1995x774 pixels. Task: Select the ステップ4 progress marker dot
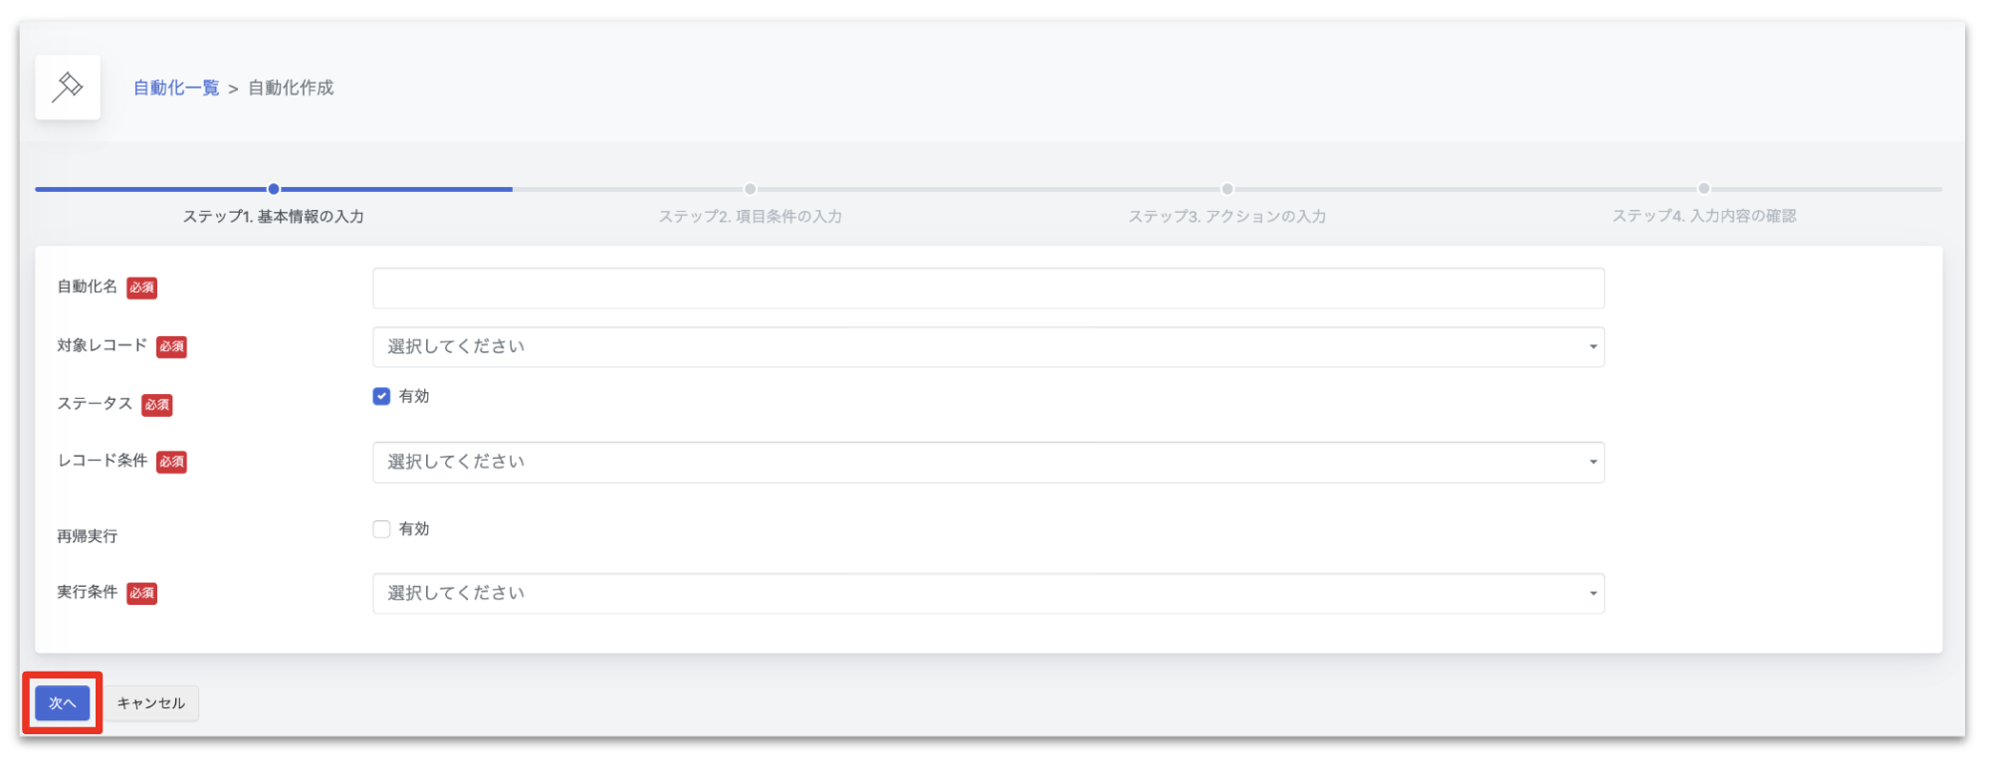coord(1704,189)
